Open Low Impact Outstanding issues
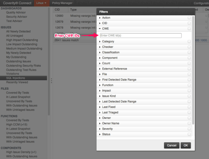 click(x=21, y=44)
